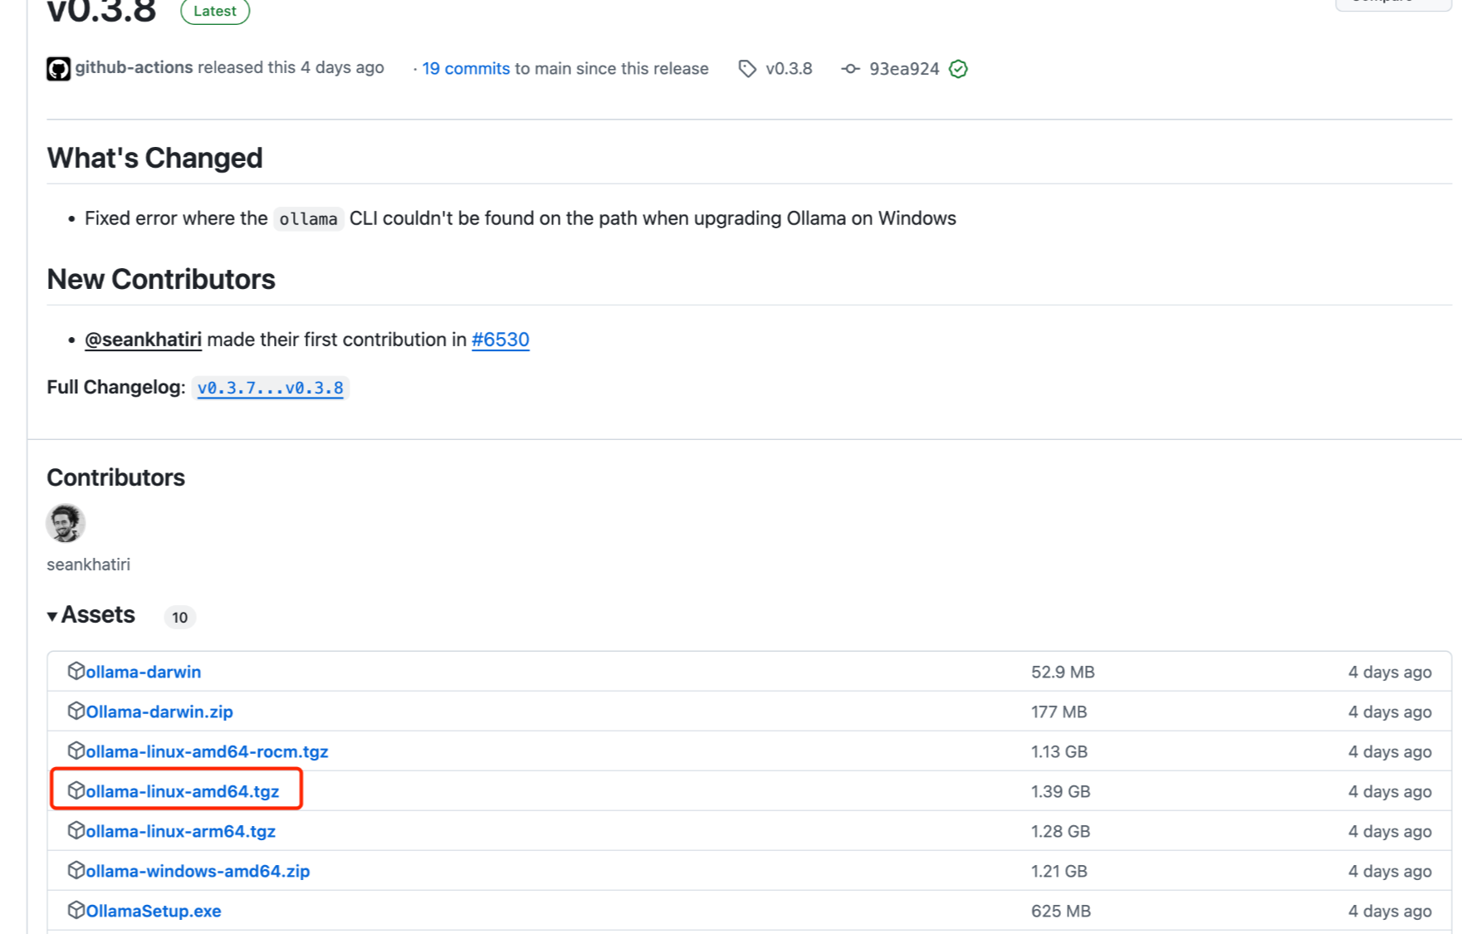Open the @seankhatiri mention link
This screenshot has height=934, width=1462.
[143, 340]
